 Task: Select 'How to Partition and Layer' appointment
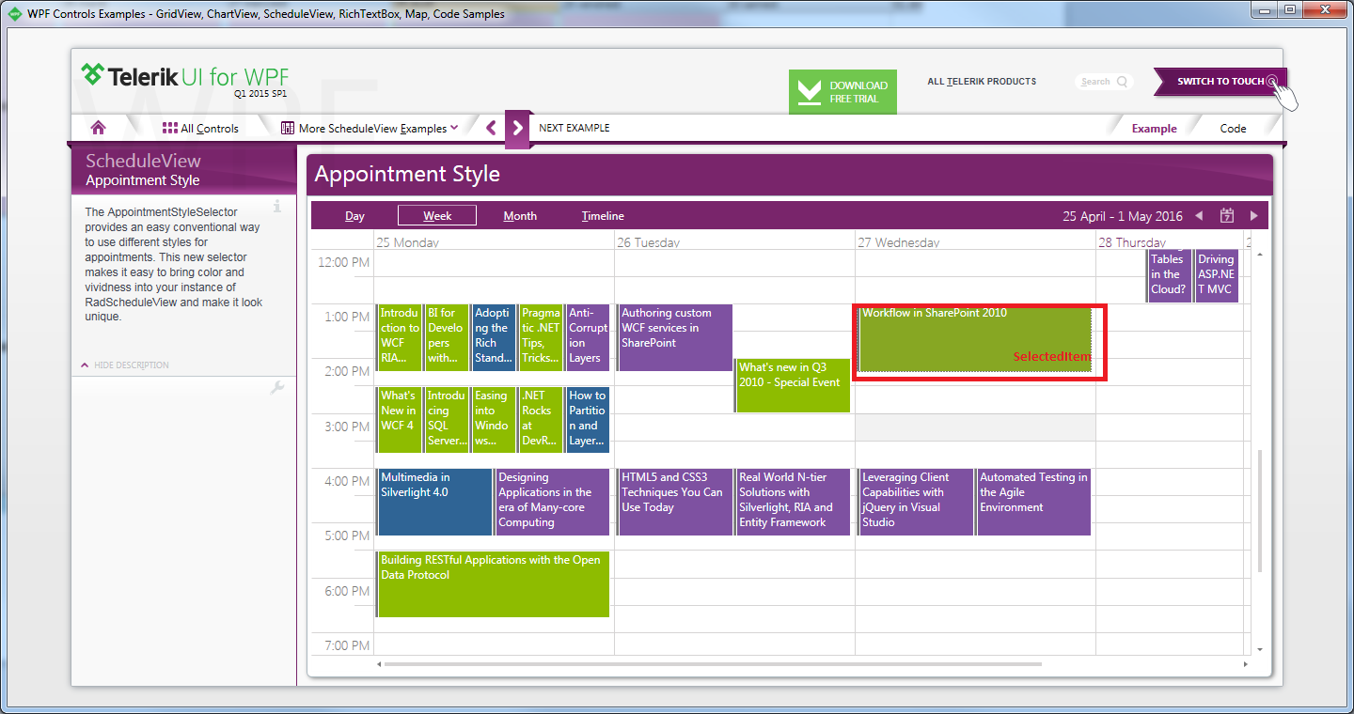tap(587, 419)
